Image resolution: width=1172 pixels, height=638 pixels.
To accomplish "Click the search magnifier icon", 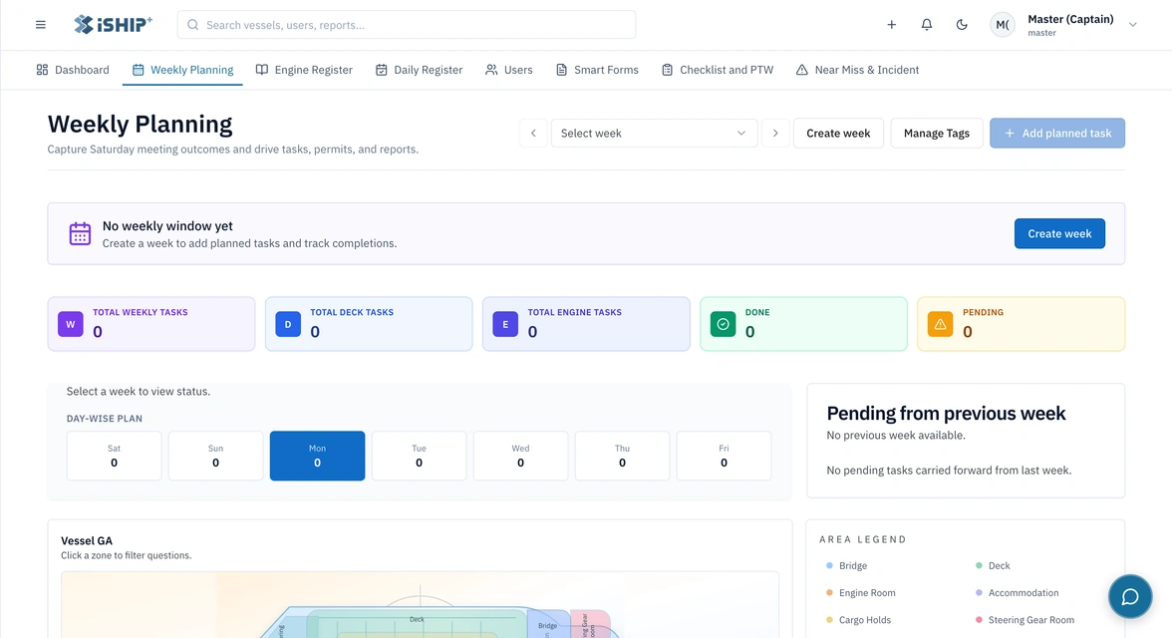I will [193, 25].
